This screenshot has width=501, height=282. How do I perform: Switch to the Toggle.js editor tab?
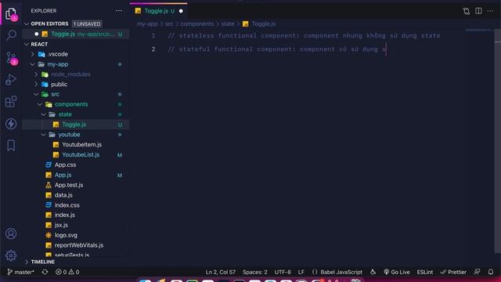[158, 11]
